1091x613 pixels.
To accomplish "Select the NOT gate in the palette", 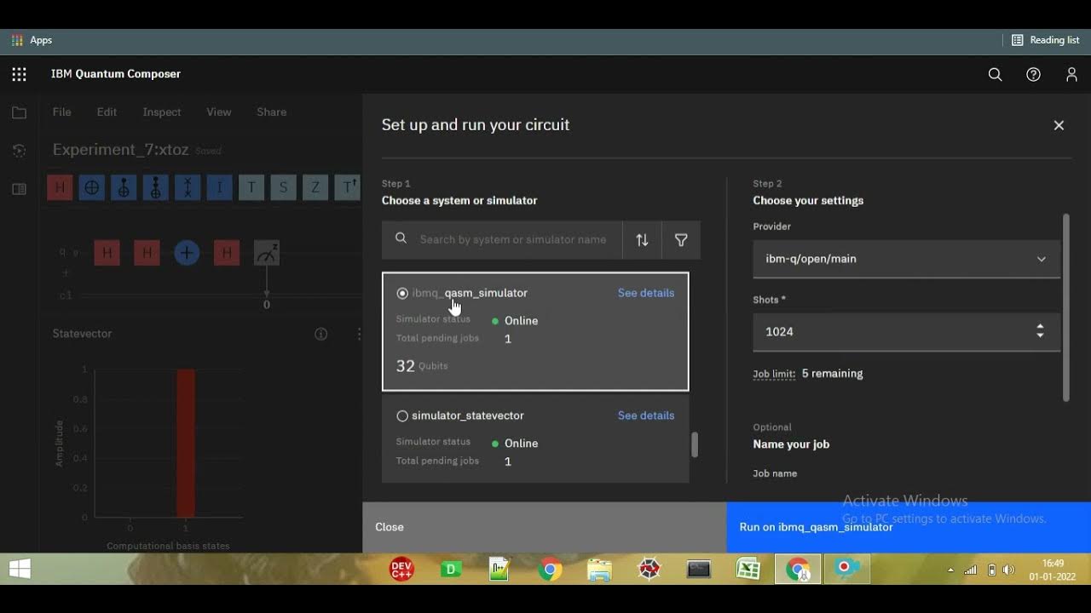I will coord(91,187).
